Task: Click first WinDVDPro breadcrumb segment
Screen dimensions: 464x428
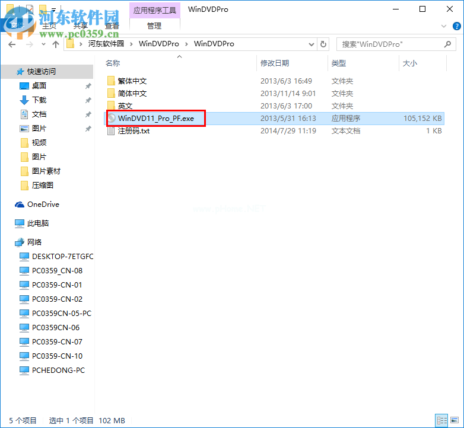Action: 159,44
